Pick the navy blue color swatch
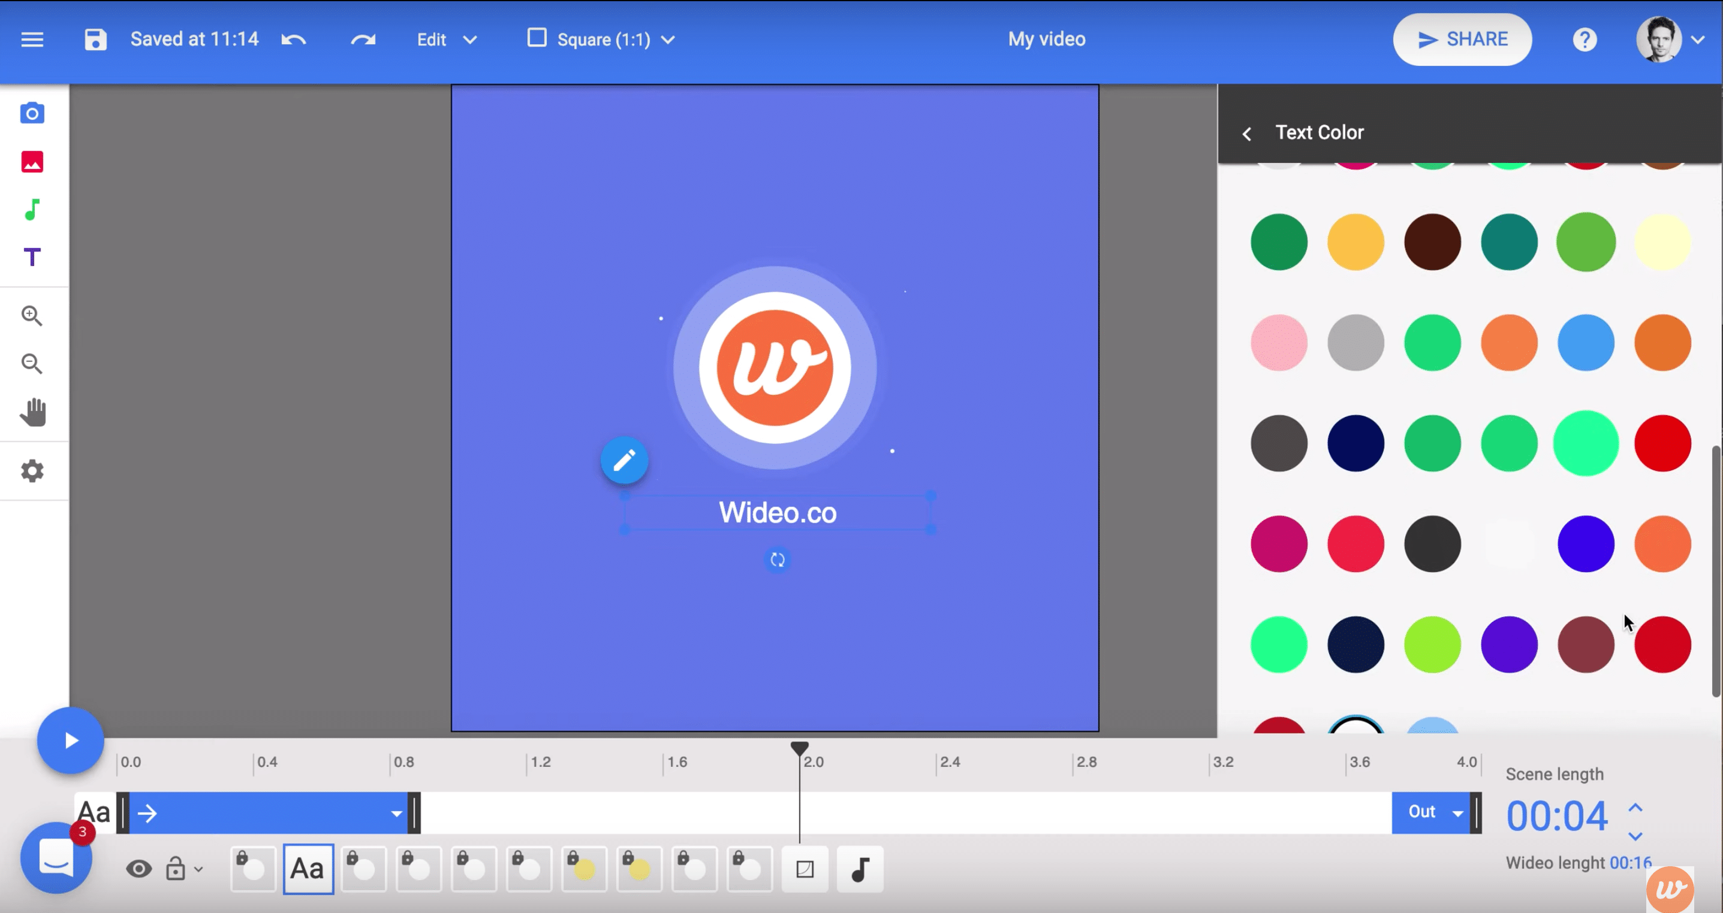The image size is (1723, 913). 1355,444
